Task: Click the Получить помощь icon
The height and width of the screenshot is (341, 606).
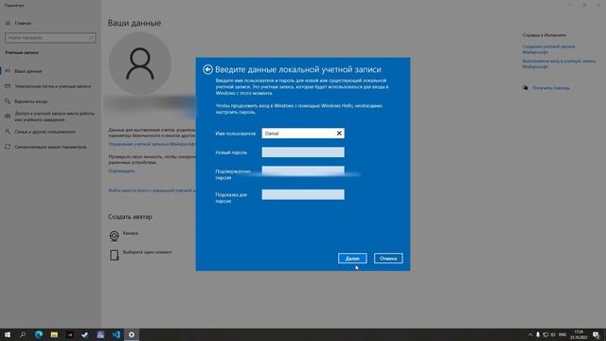Action: (526, 88)
